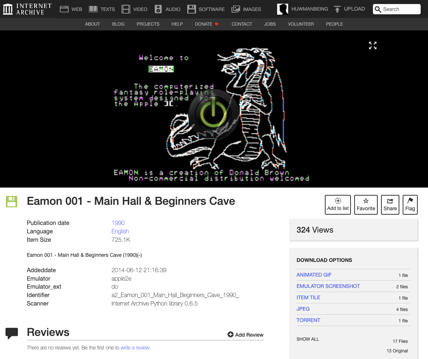Open the AUDIO menu item

173,9
